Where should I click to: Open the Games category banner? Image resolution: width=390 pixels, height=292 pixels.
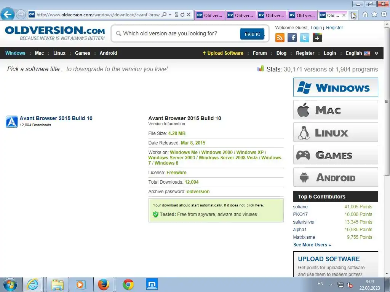336,155
